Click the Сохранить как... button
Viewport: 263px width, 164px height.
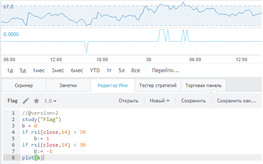click(x=237, y=101)
